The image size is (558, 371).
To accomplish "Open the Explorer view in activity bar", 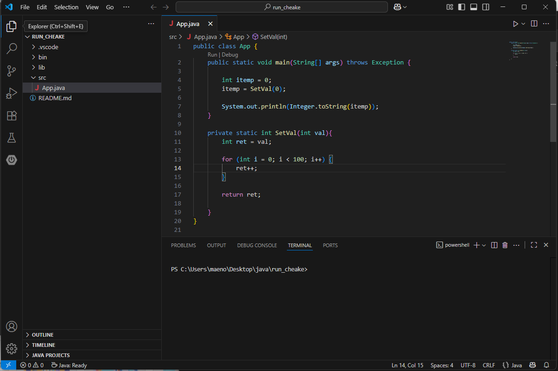I will pos(12,26).
